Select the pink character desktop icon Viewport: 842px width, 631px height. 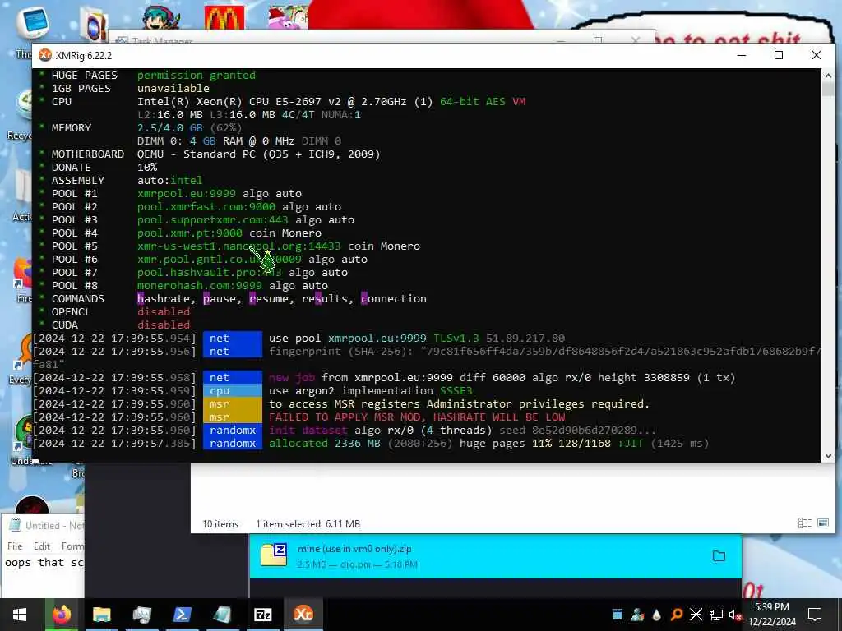click(289, 17)
